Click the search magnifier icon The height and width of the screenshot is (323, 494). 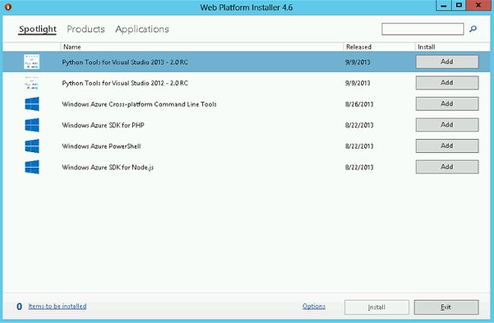pyautogui.click(x=473, y=29)
